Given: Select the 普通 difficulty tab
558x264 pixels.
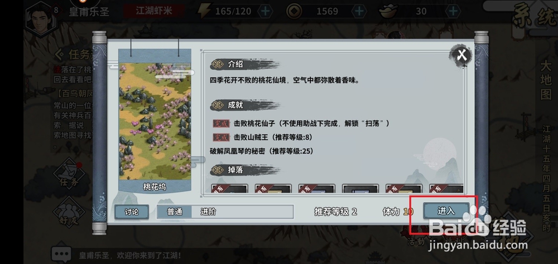Looking at the screenshot, I should [x=175, y=212].
